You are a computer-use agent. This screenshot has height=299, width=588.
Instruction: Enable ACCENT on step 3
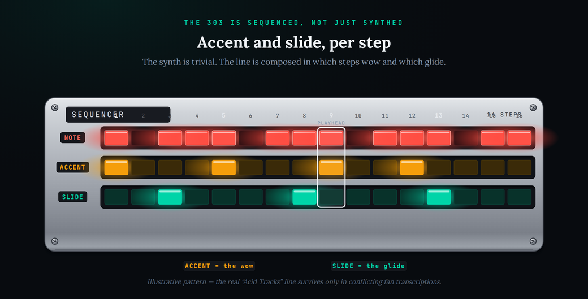pos(170,167)
